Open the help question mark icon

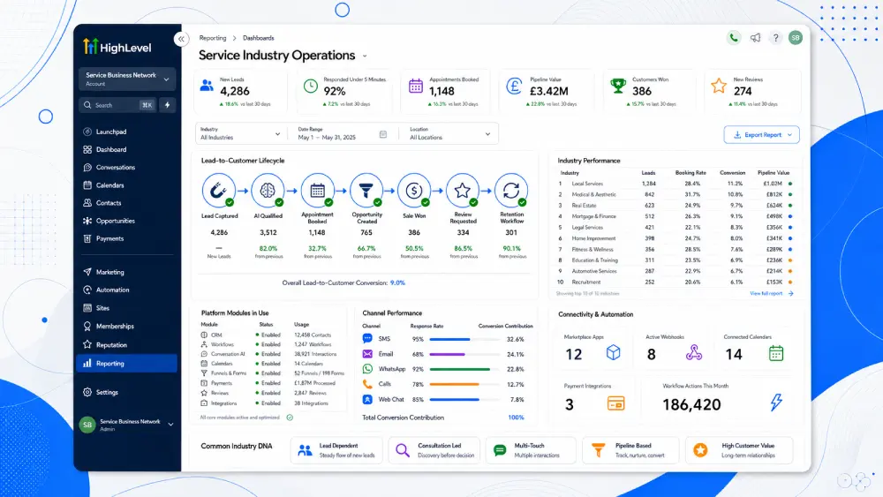[775, 38]
